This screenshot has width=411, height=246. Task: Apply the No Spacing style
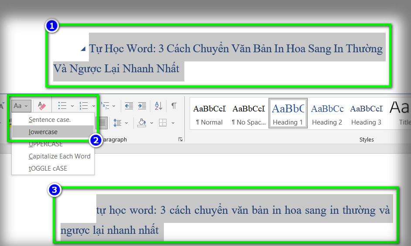point(249,114)
